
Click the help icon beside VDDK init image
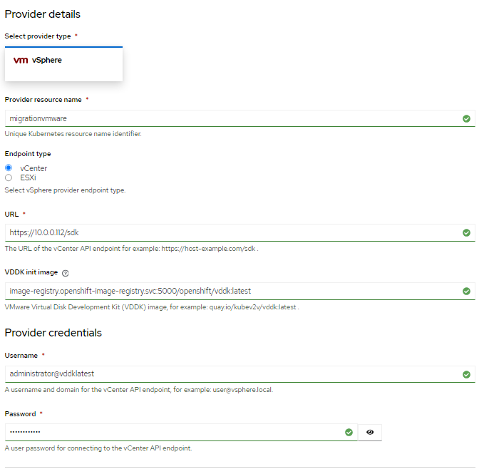tap(65, 273)
